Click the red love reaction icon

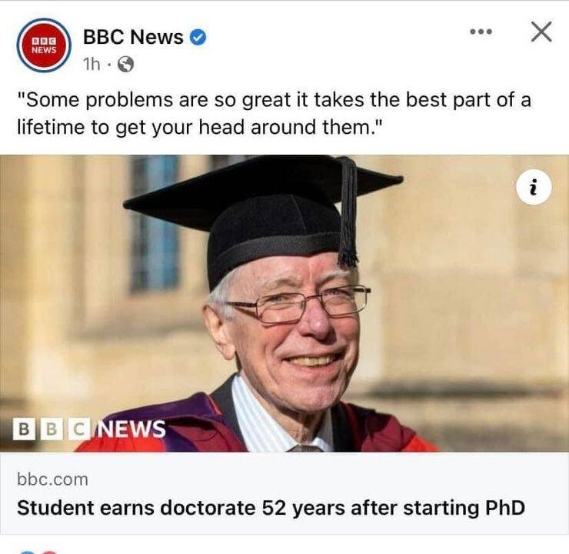50,552
